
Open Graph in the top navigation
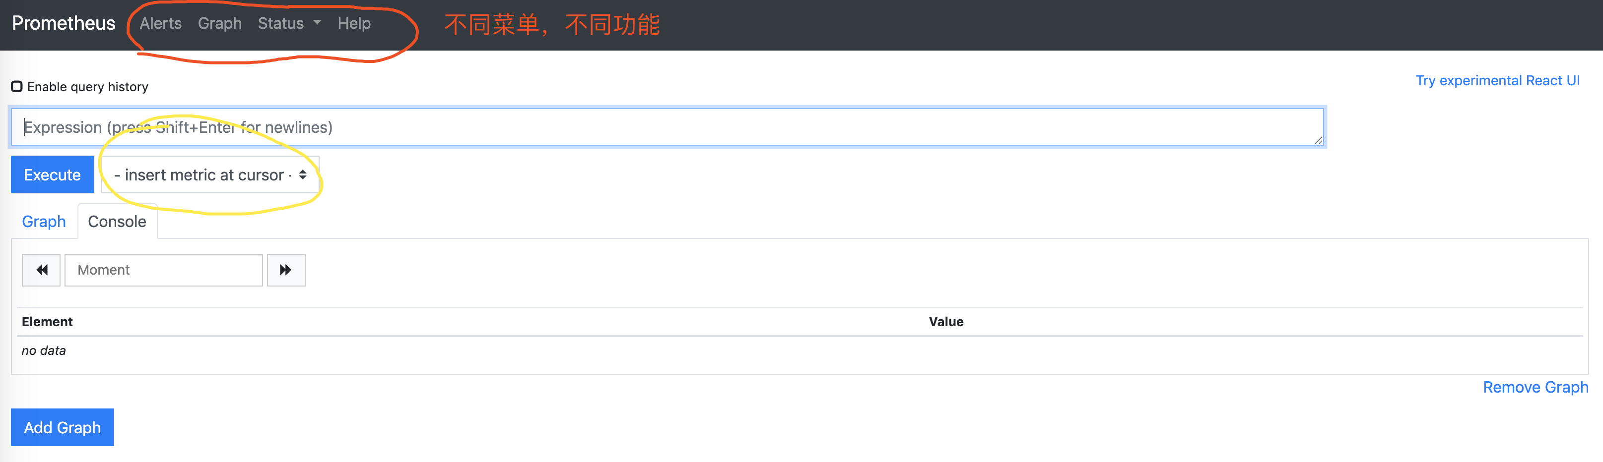(x=220, y=23)
